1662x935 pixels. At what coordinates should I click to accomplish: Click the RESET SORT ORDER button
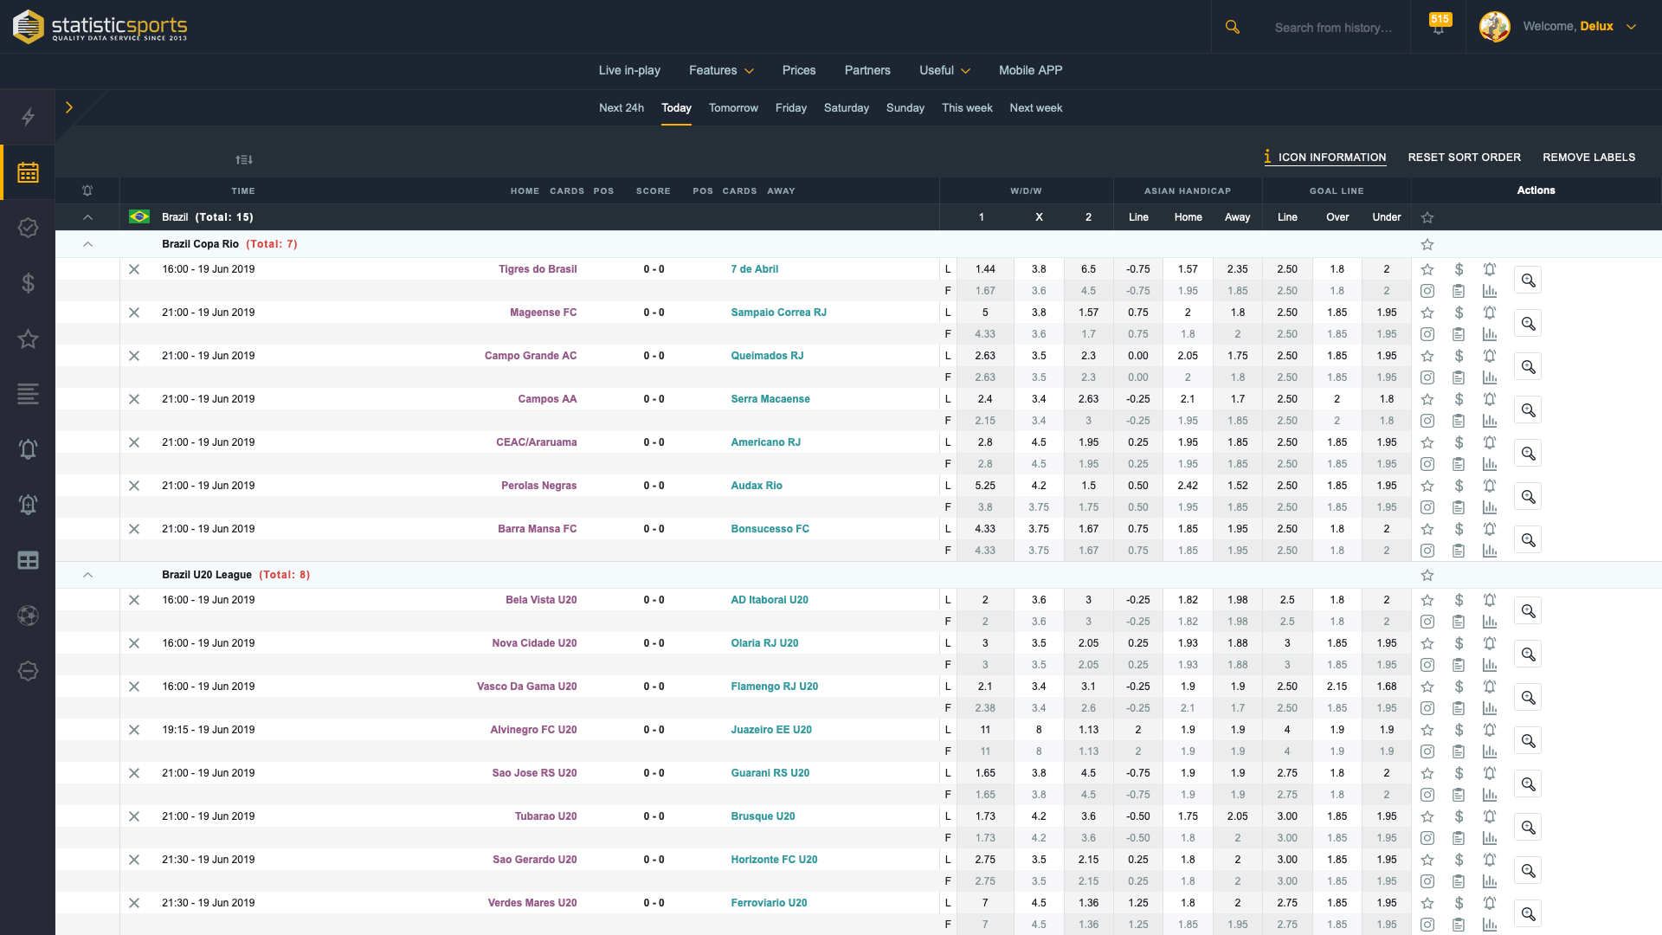1464,157
